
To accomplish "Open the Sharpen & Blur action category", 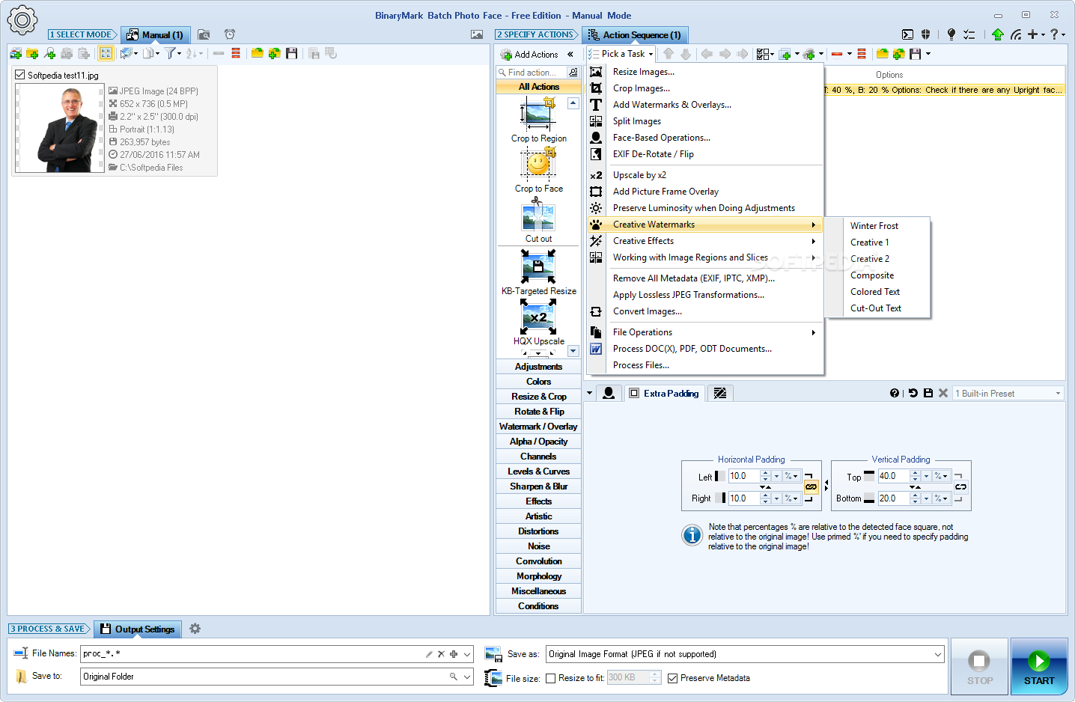I will (x=538, y=486).
